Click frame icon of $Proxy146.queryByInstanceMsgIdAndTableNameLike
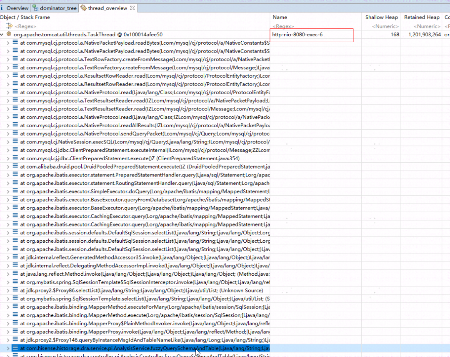This screenshot has height=357, width=450. tap(15, 339)
